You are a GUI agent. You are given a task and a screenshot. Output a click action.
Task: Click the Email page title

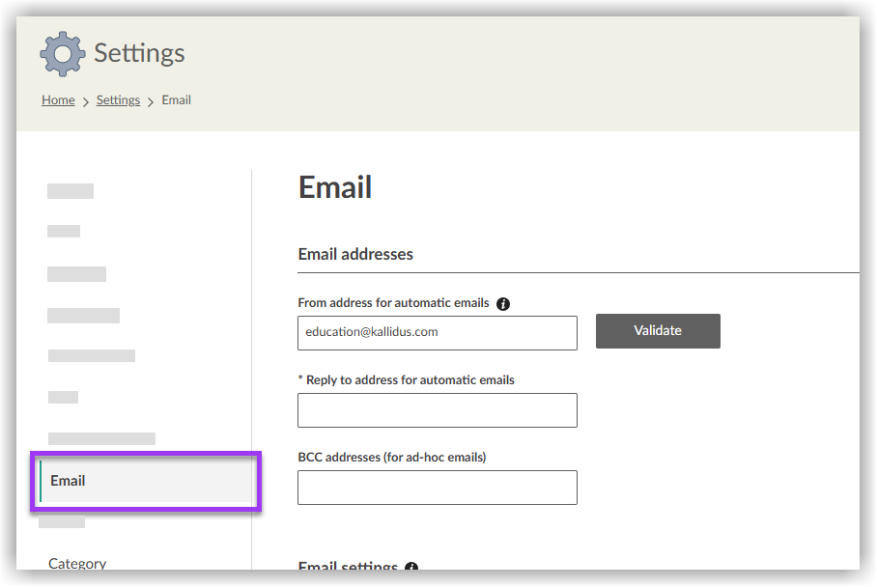pos(335,187)
